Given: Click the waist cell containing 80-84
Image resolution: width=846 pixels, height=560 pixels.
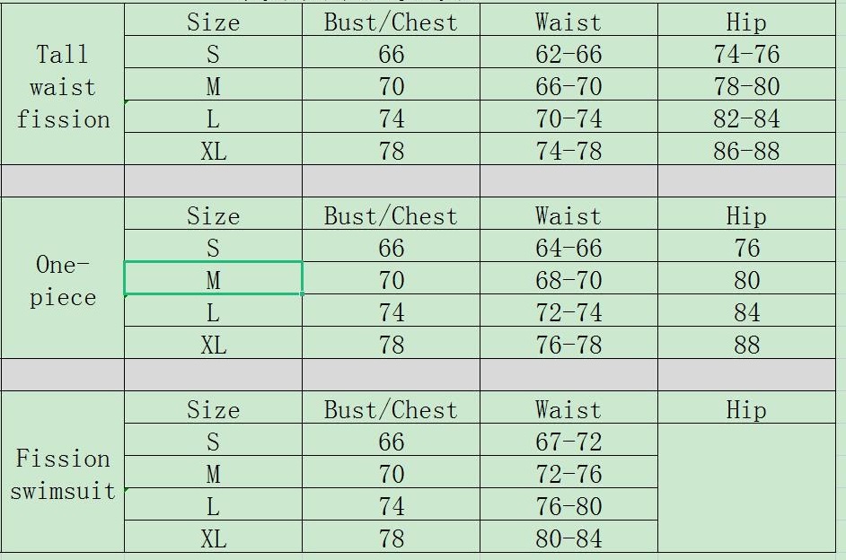Looking at the screenshot, I should point(568,538).
